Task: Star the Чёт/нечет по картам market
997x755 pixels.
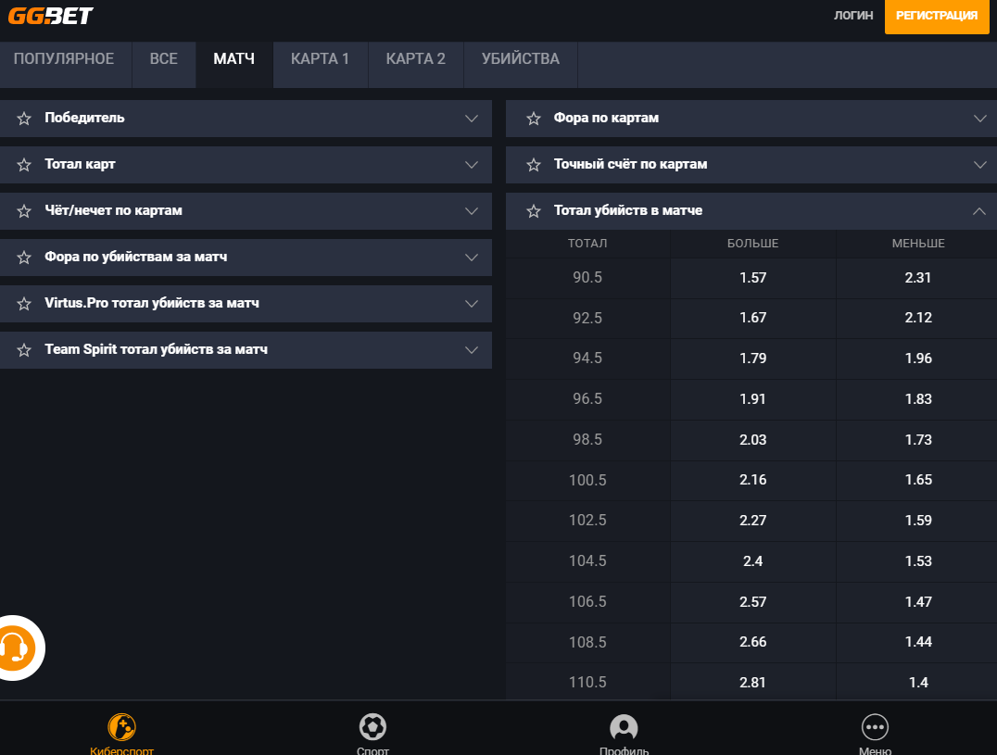Action: [x=24, y=211]
